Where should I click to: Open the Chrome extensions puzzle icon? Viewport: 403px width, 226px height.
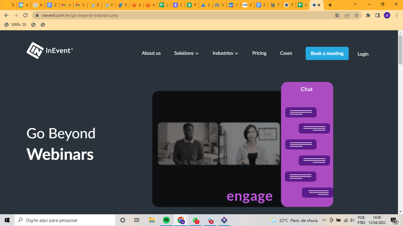(x=368, y=15)
